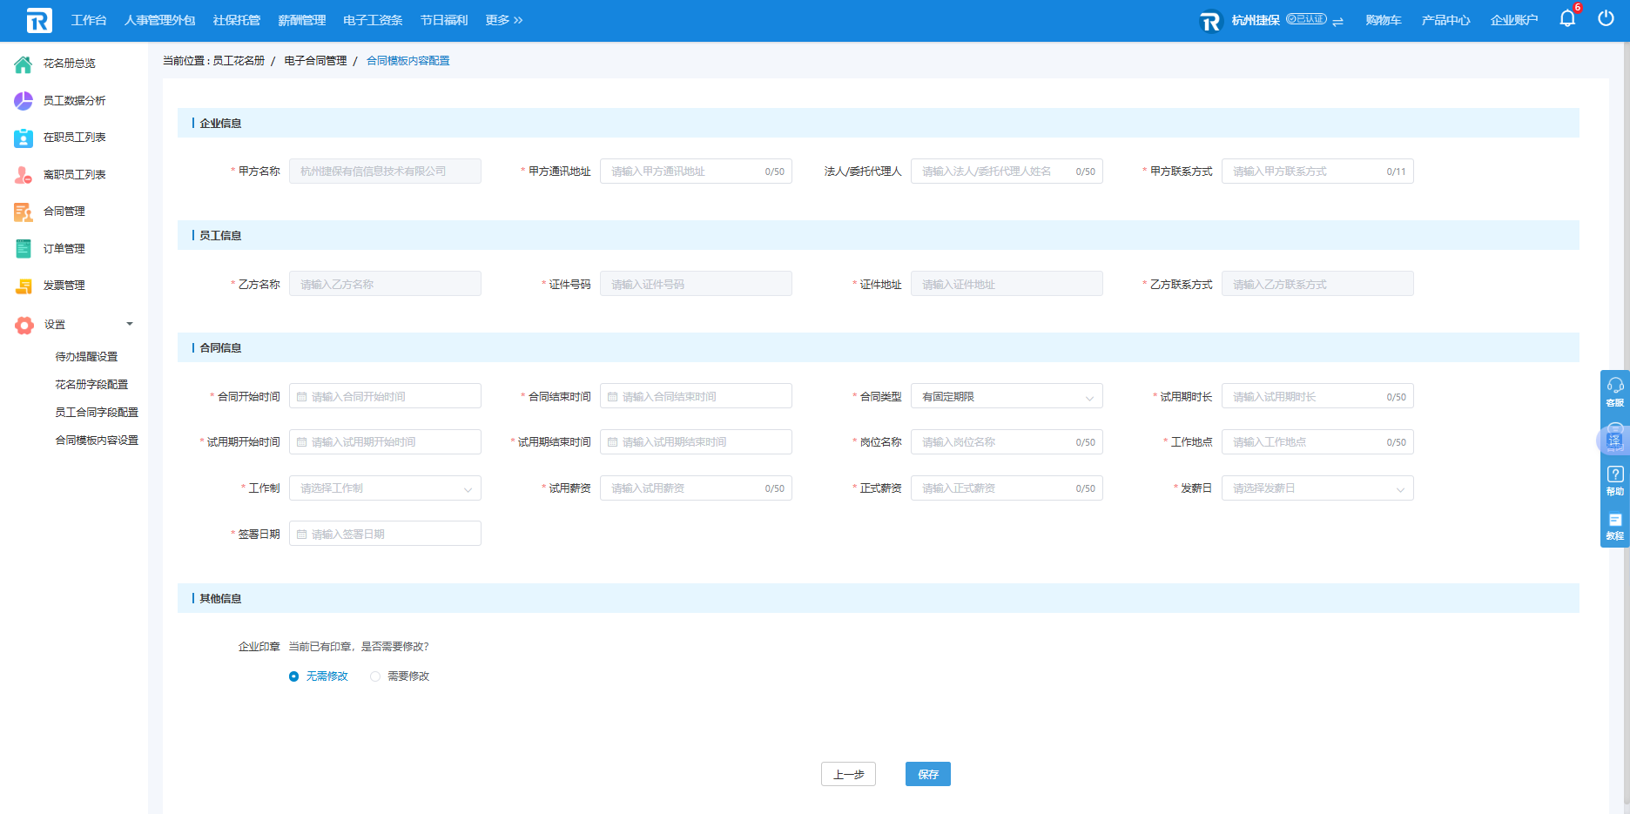Open 更多 in top navigation
The height and width of the screenshot is (814, 1630).
tap(503, 20)
